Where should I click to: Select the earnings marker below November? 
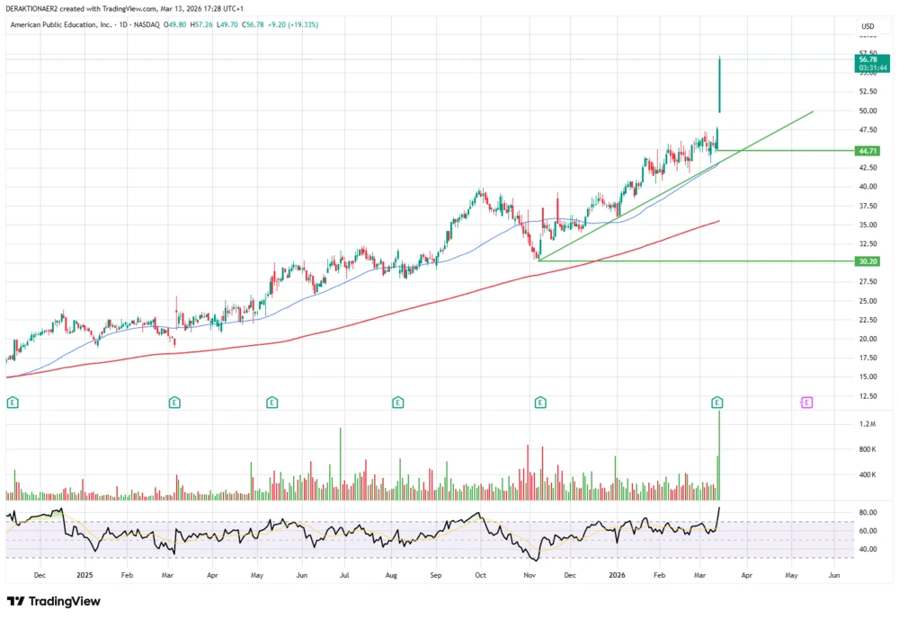tap(540, 402)
